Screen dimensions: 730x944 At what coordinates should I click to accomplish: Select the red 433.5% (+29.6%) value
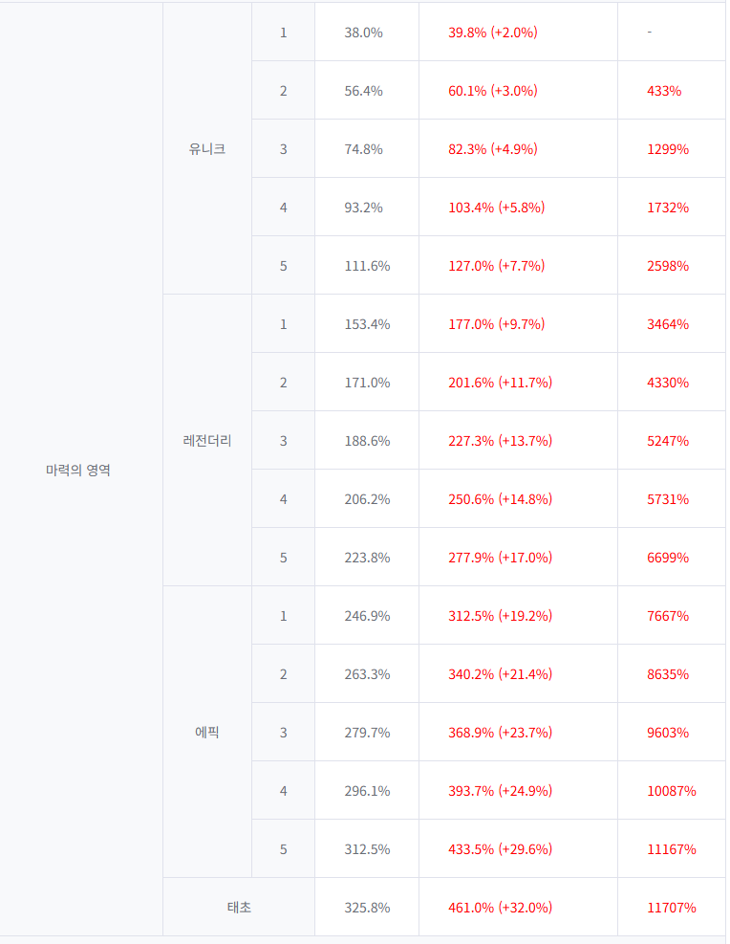(500, 849)
